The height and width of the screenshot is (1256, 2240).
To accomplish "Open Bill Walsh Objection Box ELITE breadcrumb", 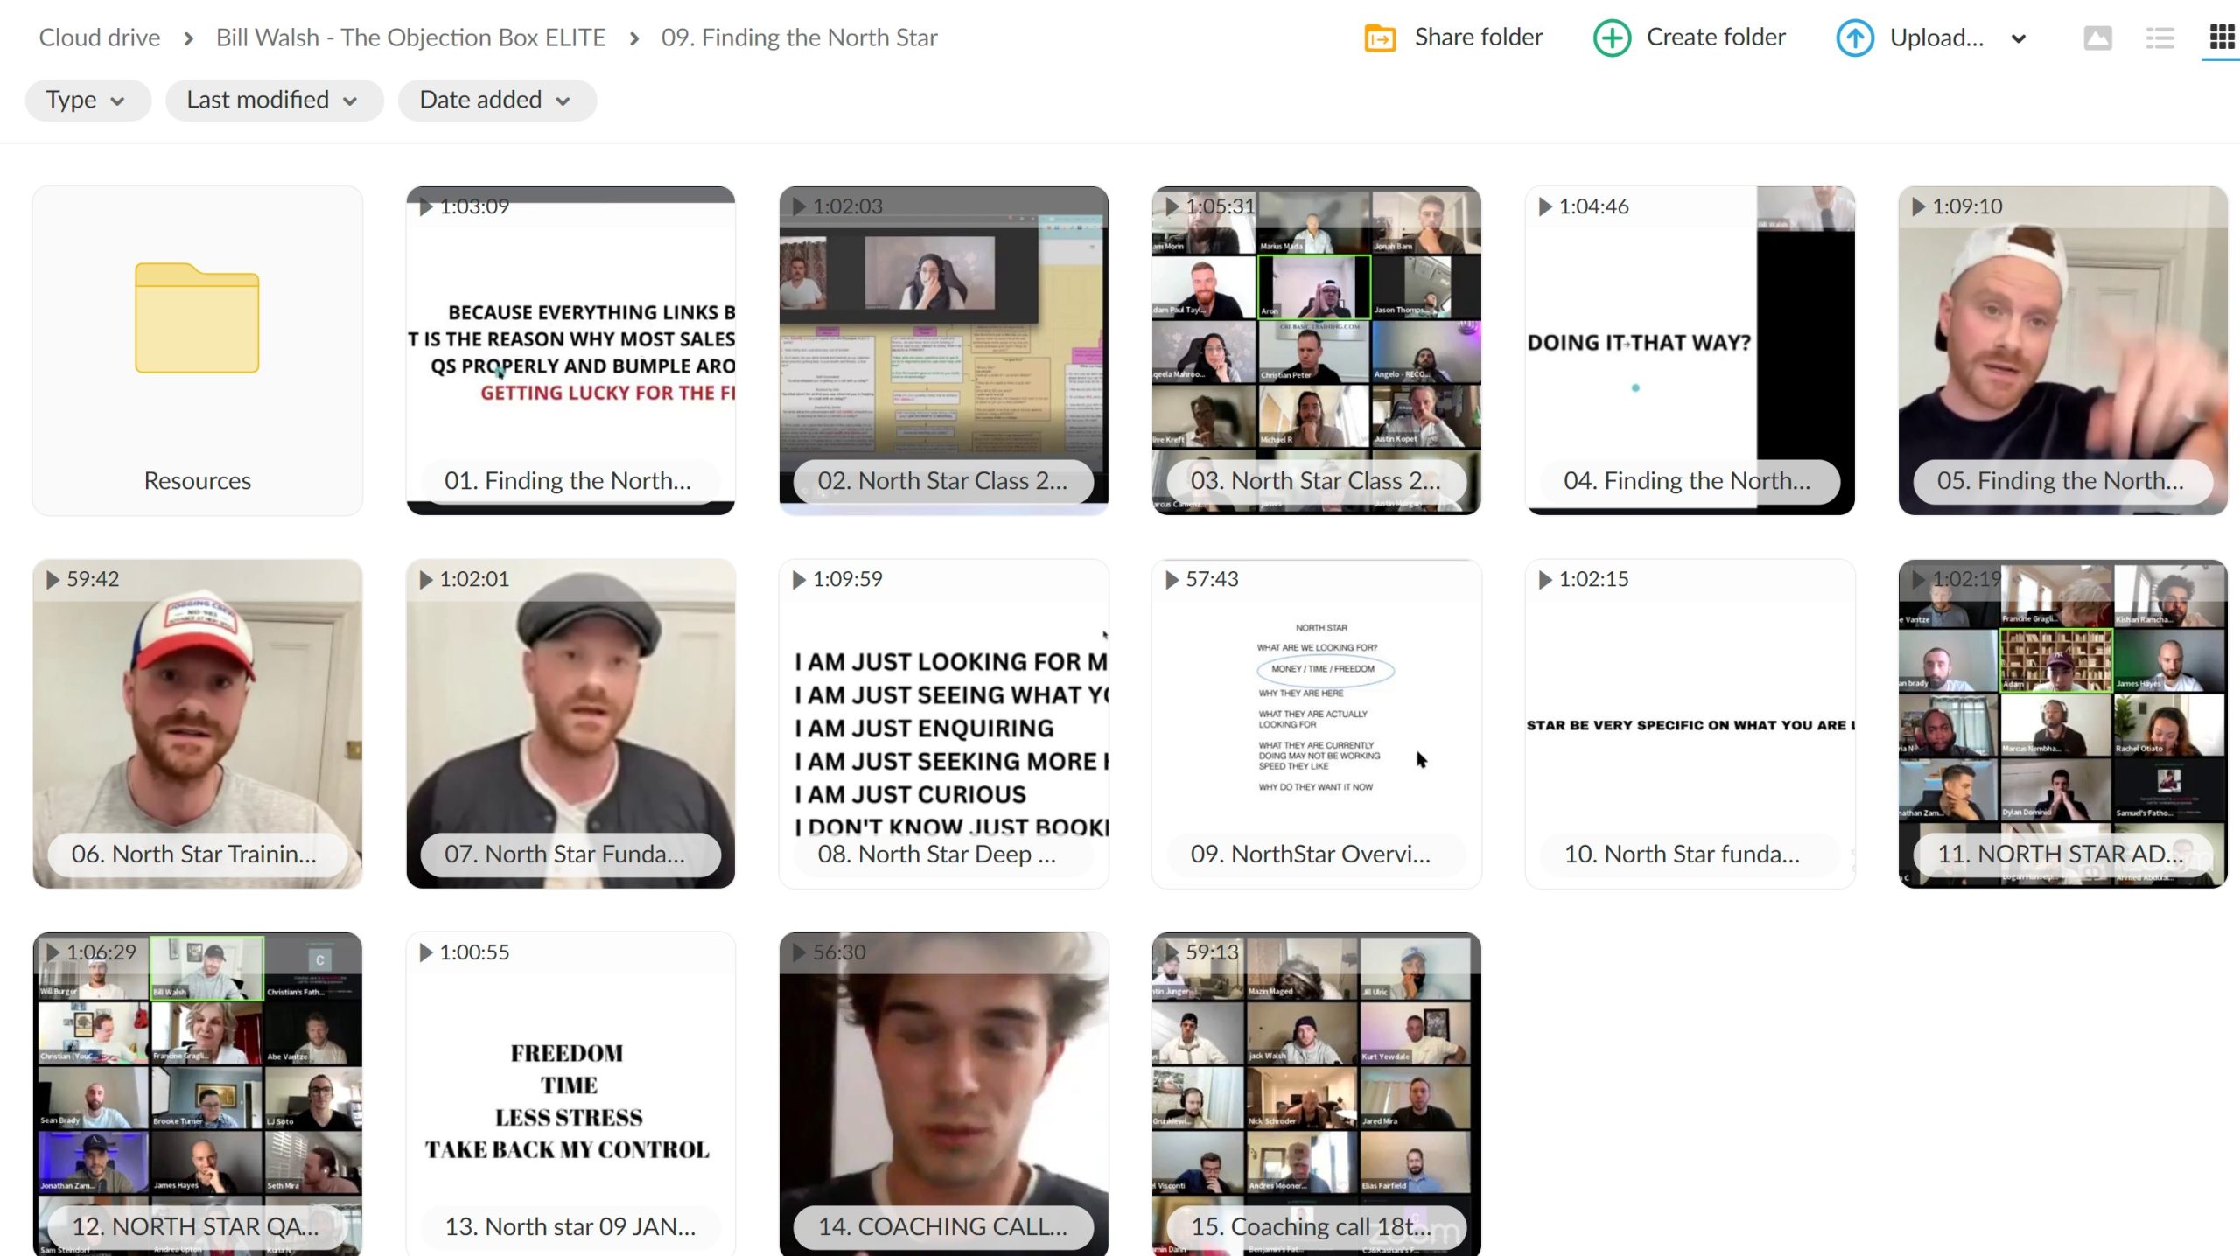I will pyautogui.click(x=410, y=38).
